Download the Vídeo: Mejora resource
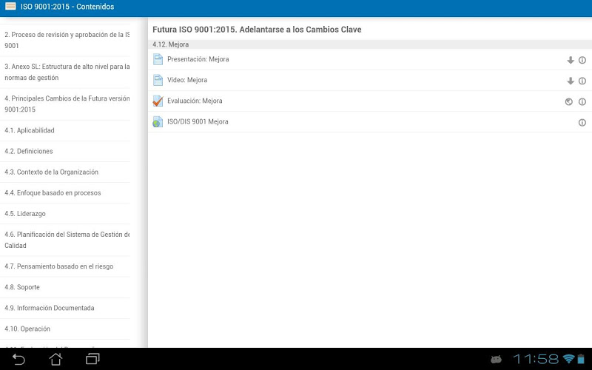This screenshot has width=592, height=370. point(571,81)
